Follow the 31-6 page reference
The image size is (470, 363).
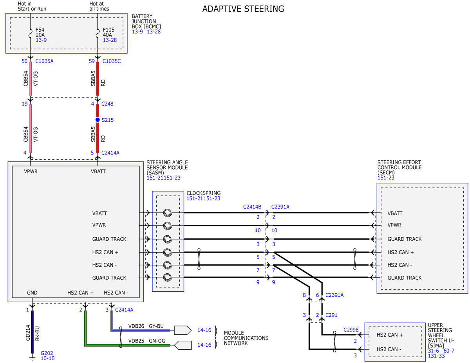click(x=434, y=351)
